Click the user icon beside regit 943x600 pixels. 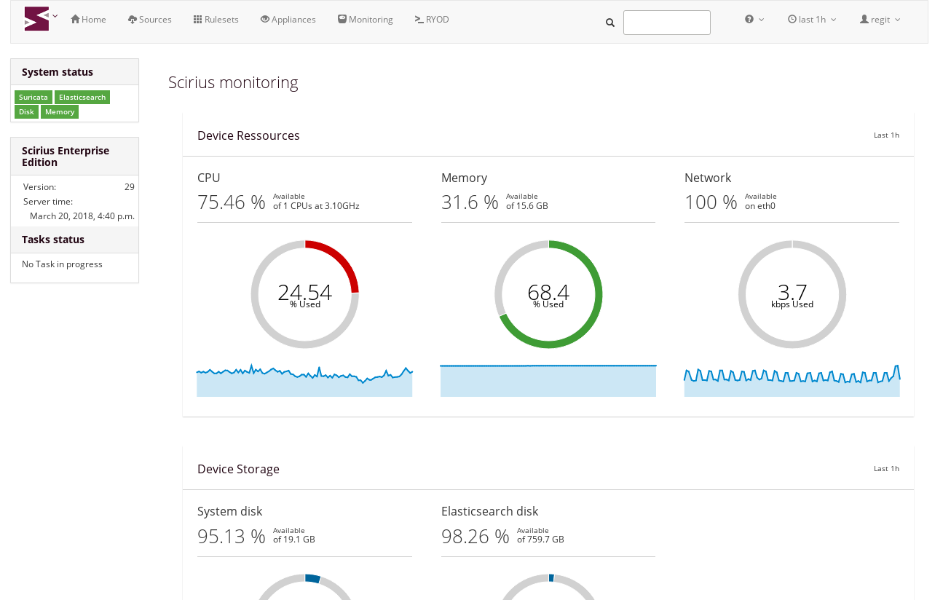click(x=864, y=20)
